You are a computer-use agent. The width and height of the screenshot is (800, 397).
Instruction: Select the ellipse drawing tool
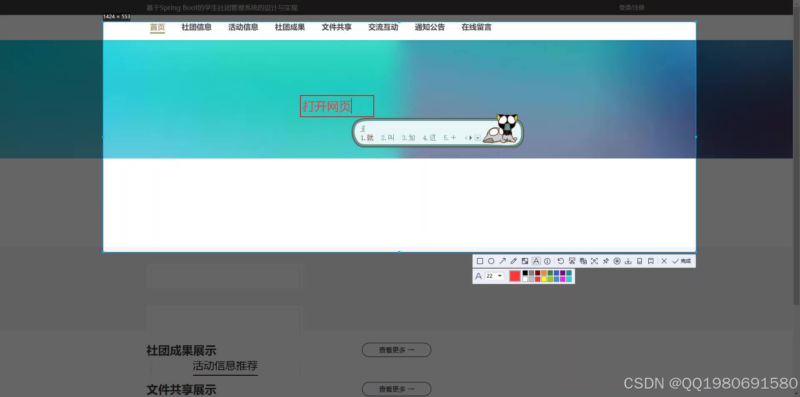coord(492,261)
